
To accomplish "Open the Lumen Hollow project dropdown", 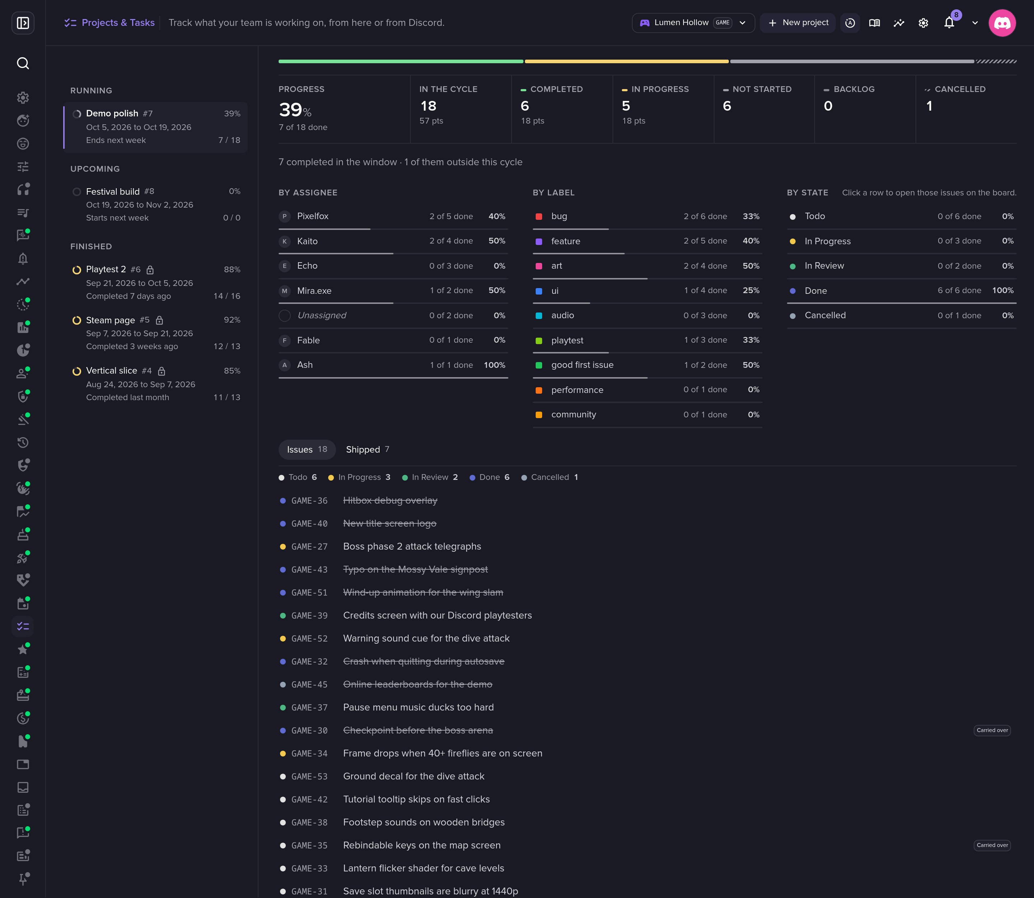I will click(x=693, y=23).
